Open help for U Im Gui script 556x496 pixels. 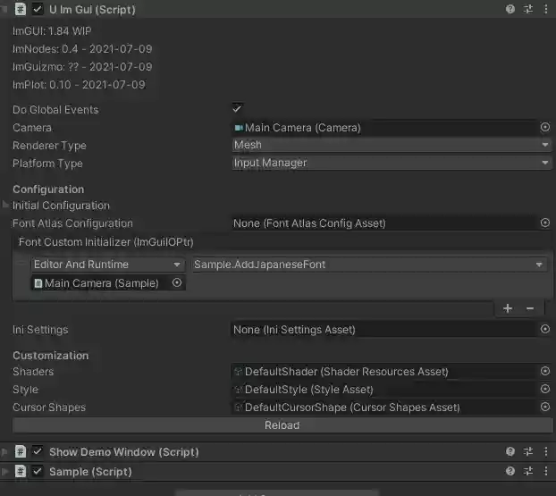(510, 9)
